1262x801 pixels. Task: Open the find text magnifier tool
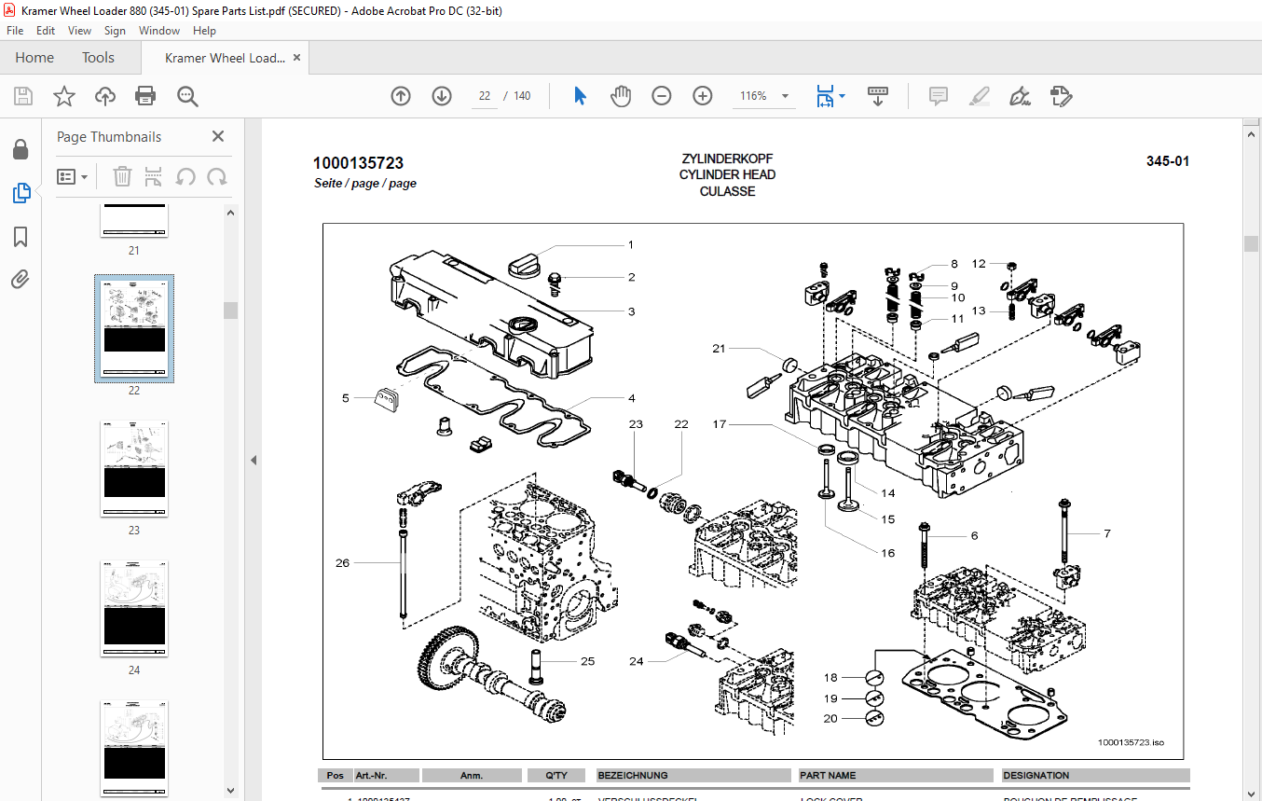click(187, 96)
